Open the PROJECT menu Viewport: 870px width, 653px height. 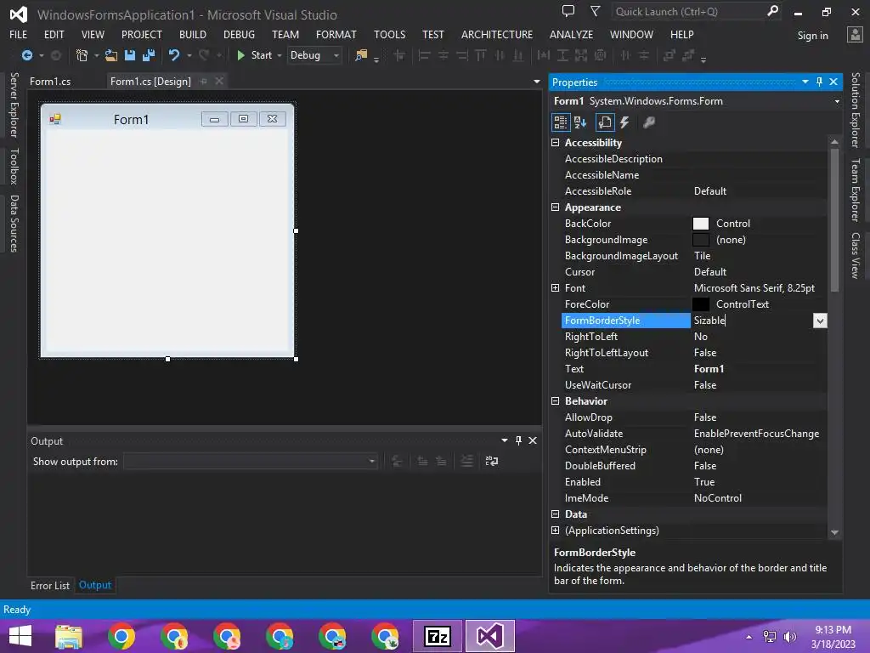coord(142,34)
